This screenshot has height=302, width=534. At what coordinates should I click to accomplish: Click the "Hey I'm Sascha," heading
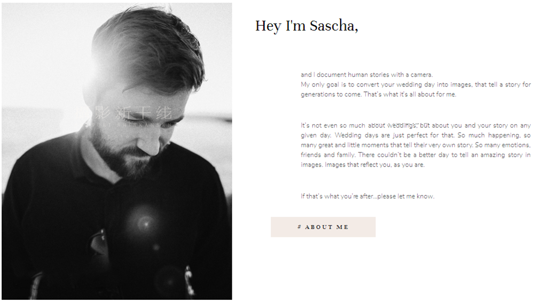tap(307, 26)
